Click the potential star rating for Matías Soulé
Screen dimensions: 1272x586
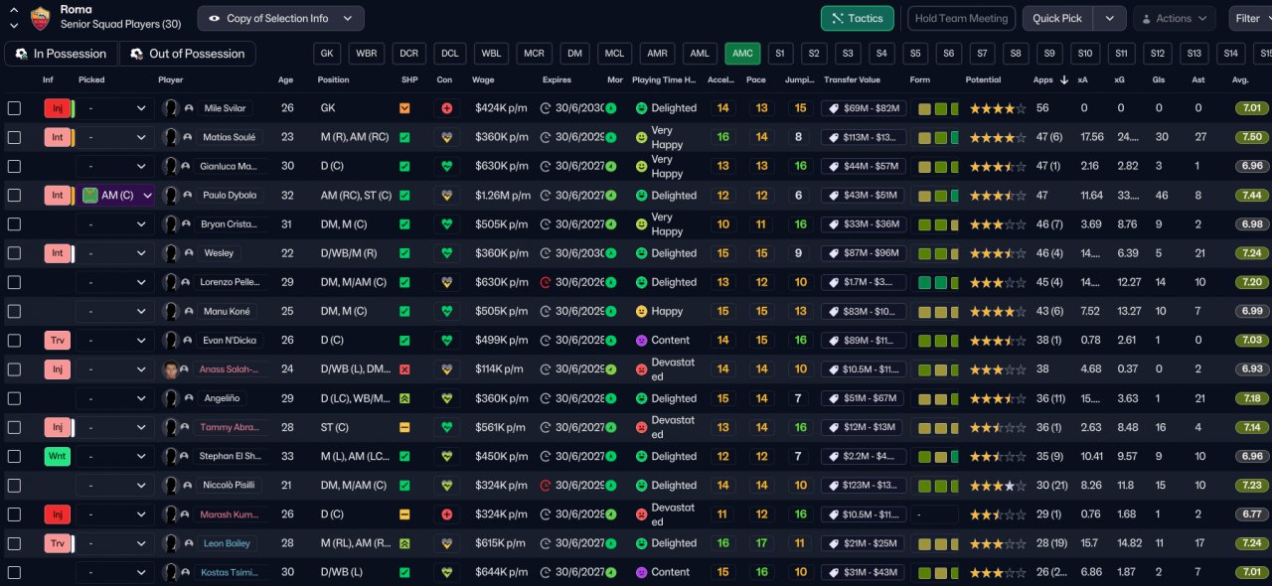(x=999, y=137)
